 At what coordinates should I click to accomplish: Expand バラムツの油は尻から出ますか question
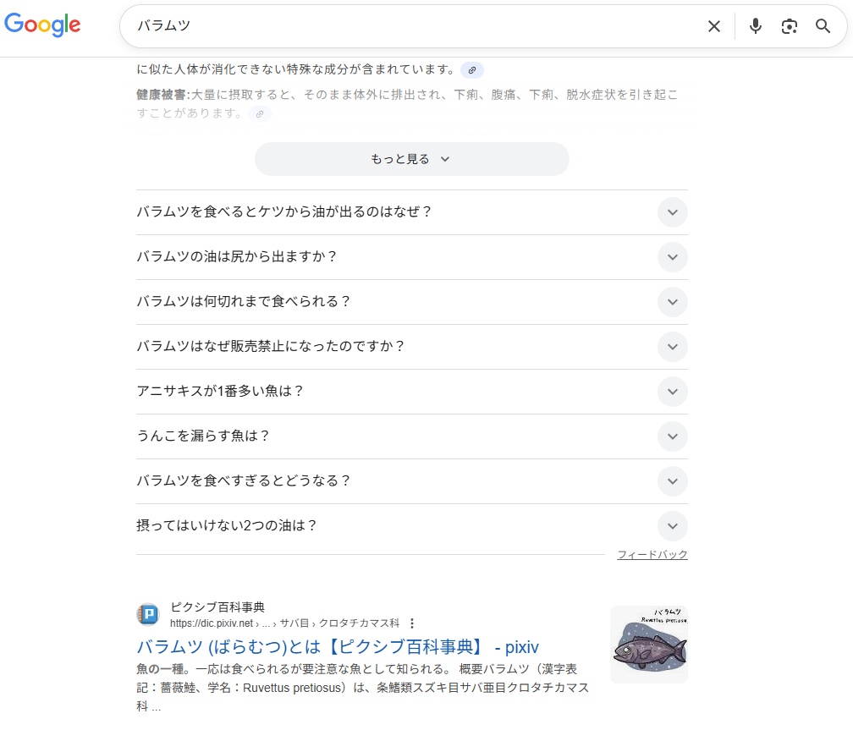(x=672, y=257)
